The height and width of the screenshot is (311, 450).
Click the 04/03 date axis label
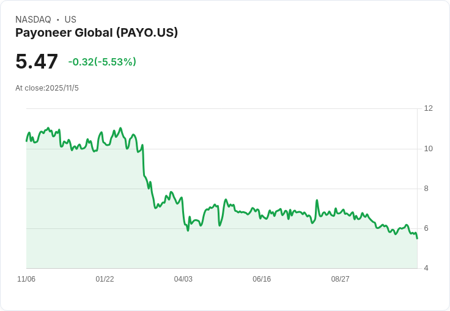[183, 279]
